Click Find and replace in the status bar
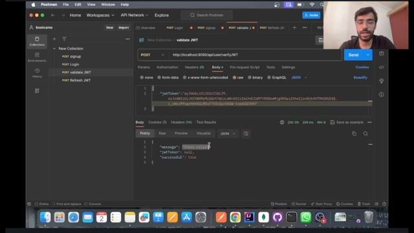The width and height of the screenshot is (414, 233). [x=67, y=204]
